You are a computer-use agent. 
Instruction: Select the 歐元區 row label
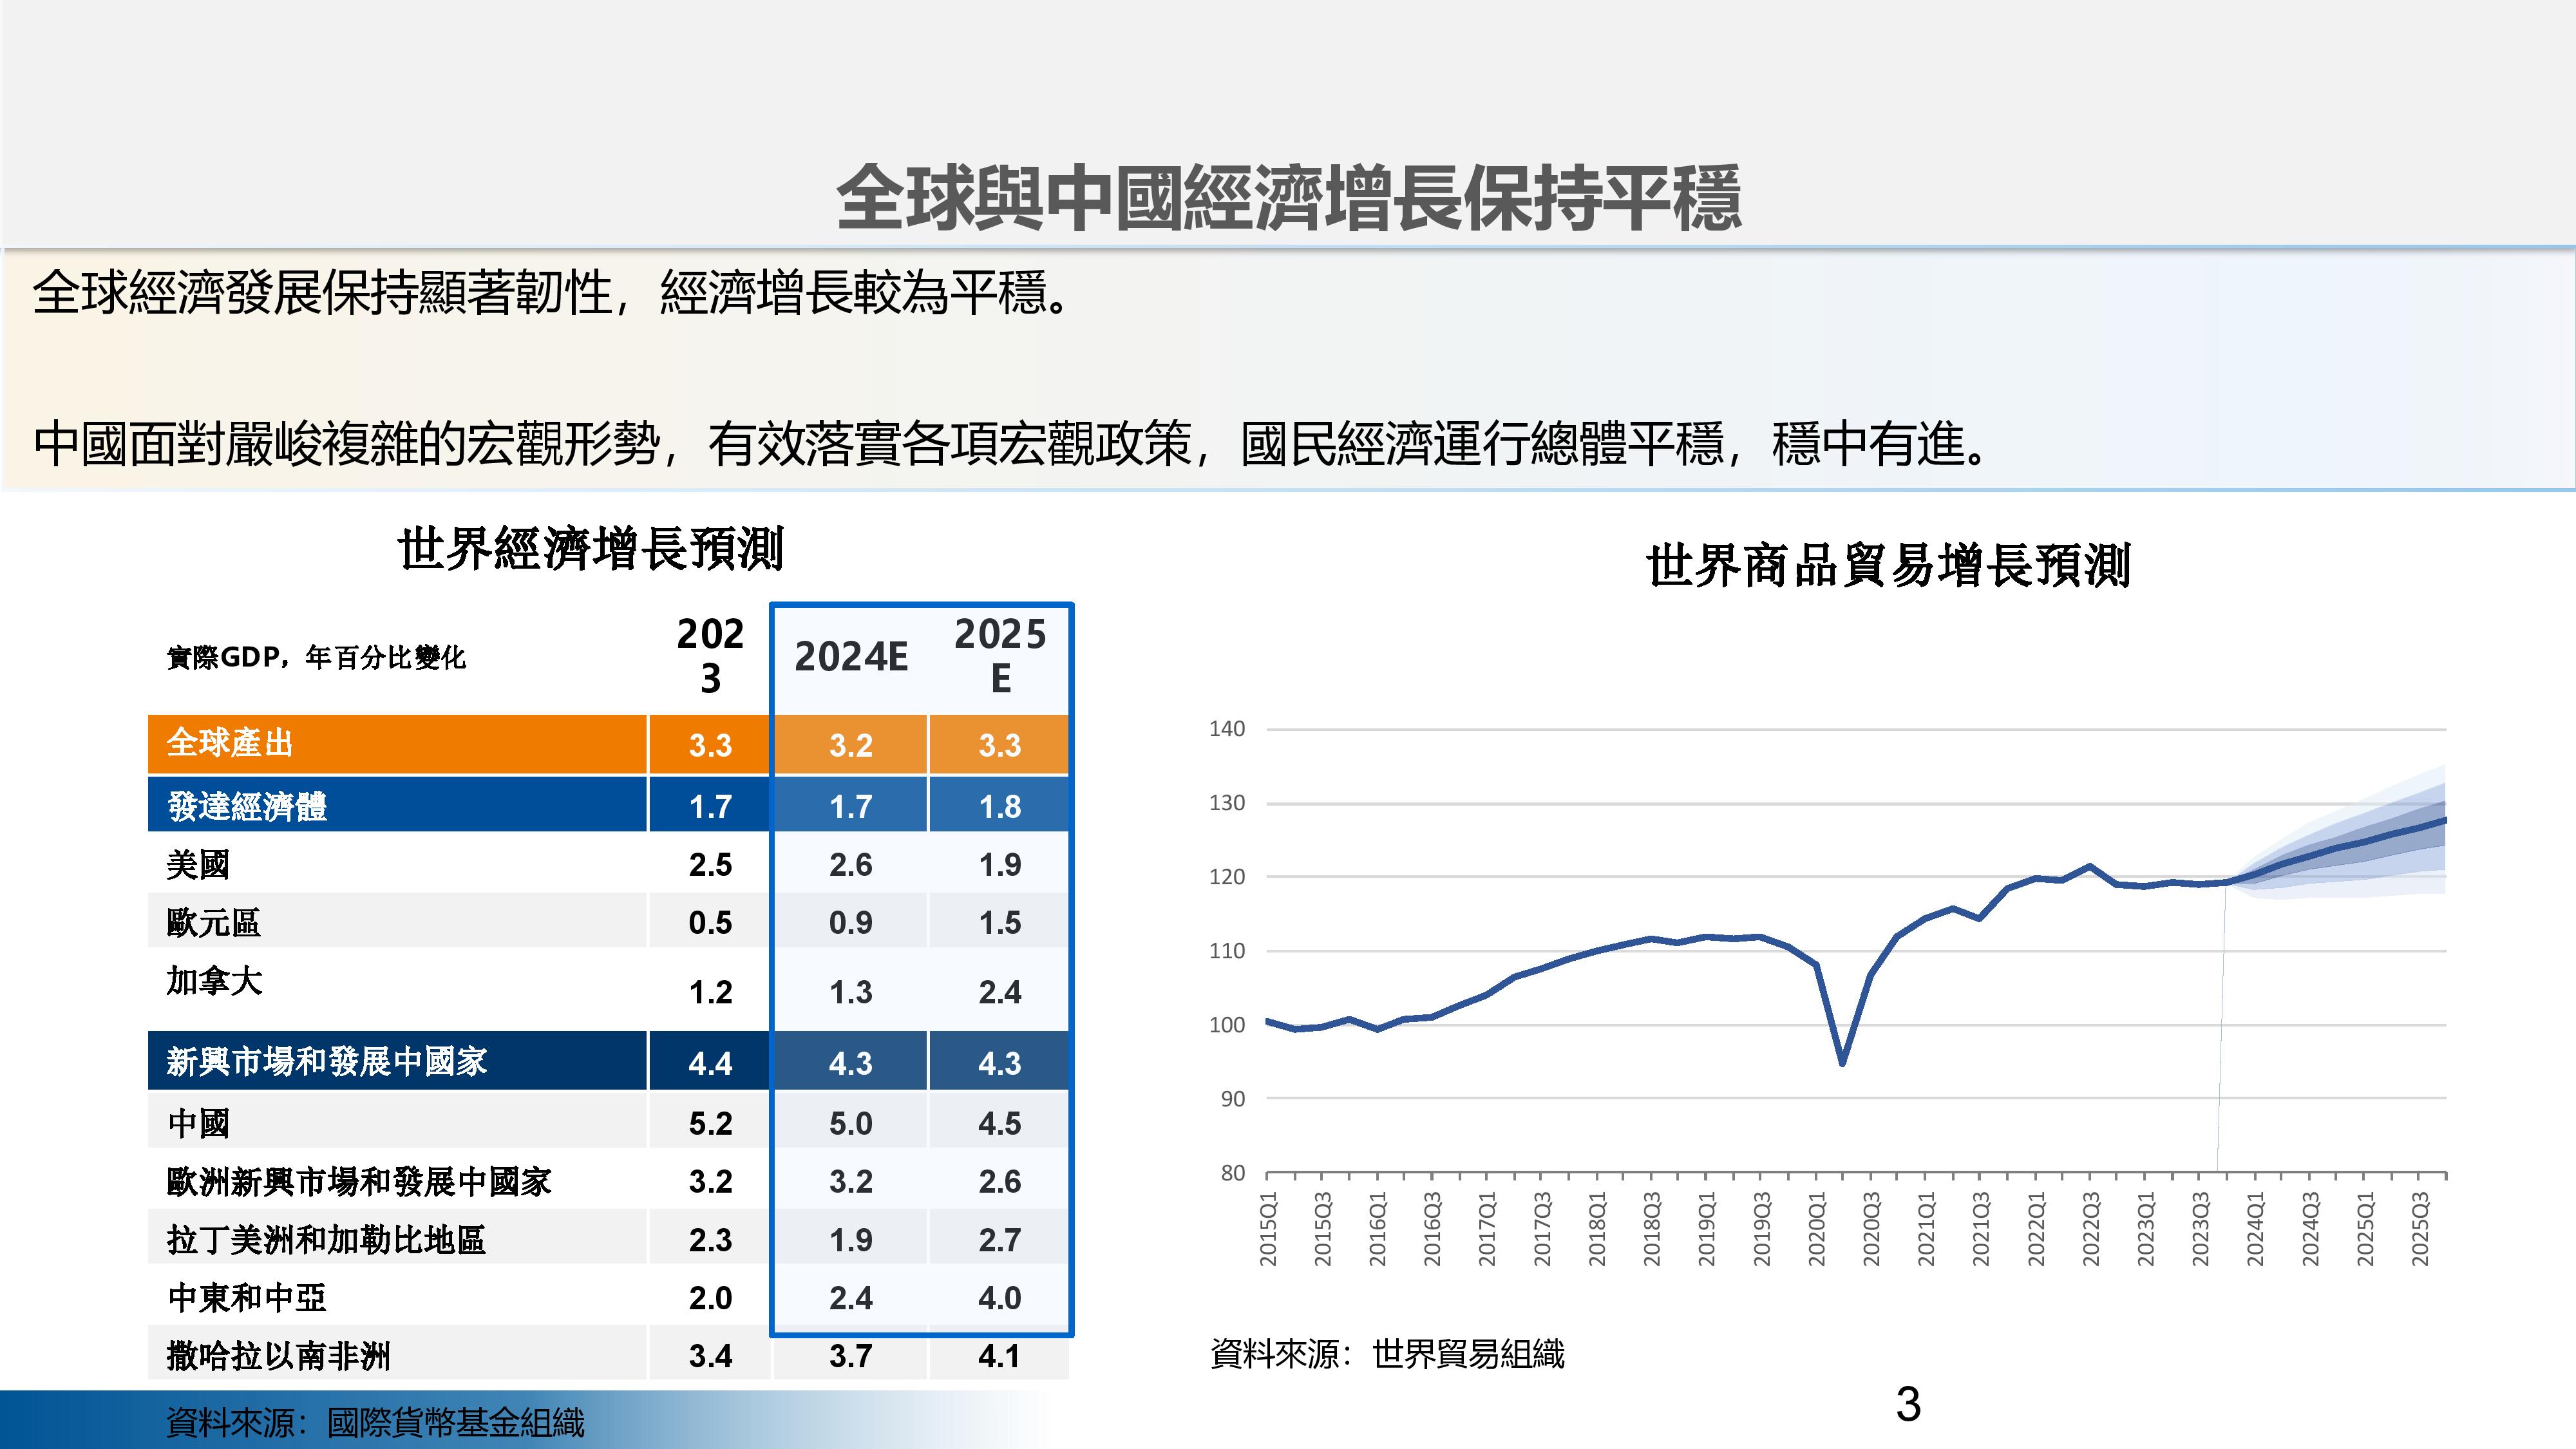pos(213,922)
